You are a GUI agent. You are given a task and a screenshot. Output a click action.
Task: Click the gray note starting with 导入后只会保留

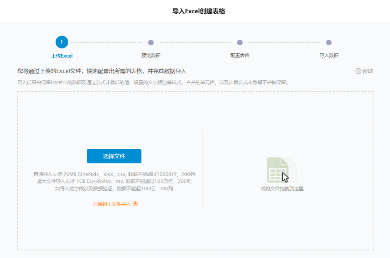pyautogui.click(x=152, y=82)
